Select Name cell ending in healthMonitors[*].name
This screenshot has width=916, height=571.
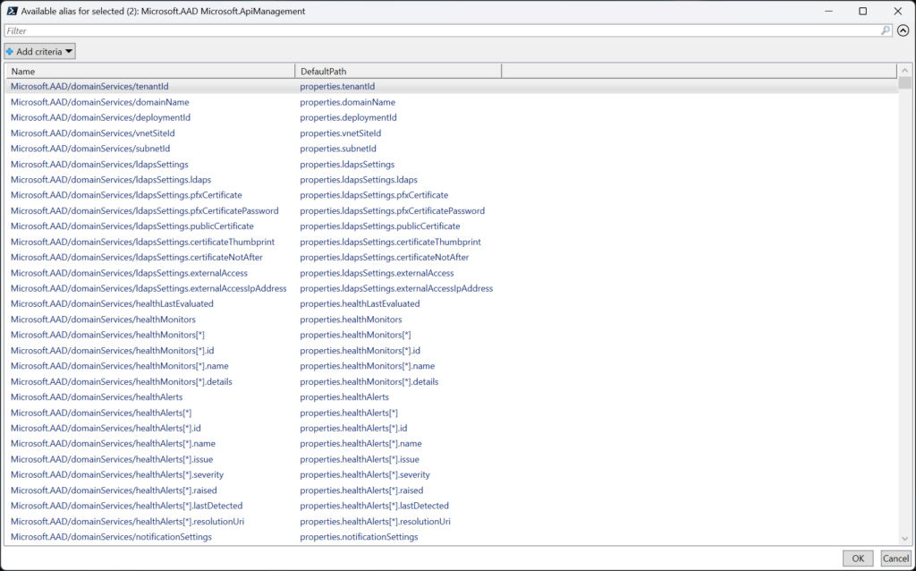pyautogui.click(x=120, y=366)
